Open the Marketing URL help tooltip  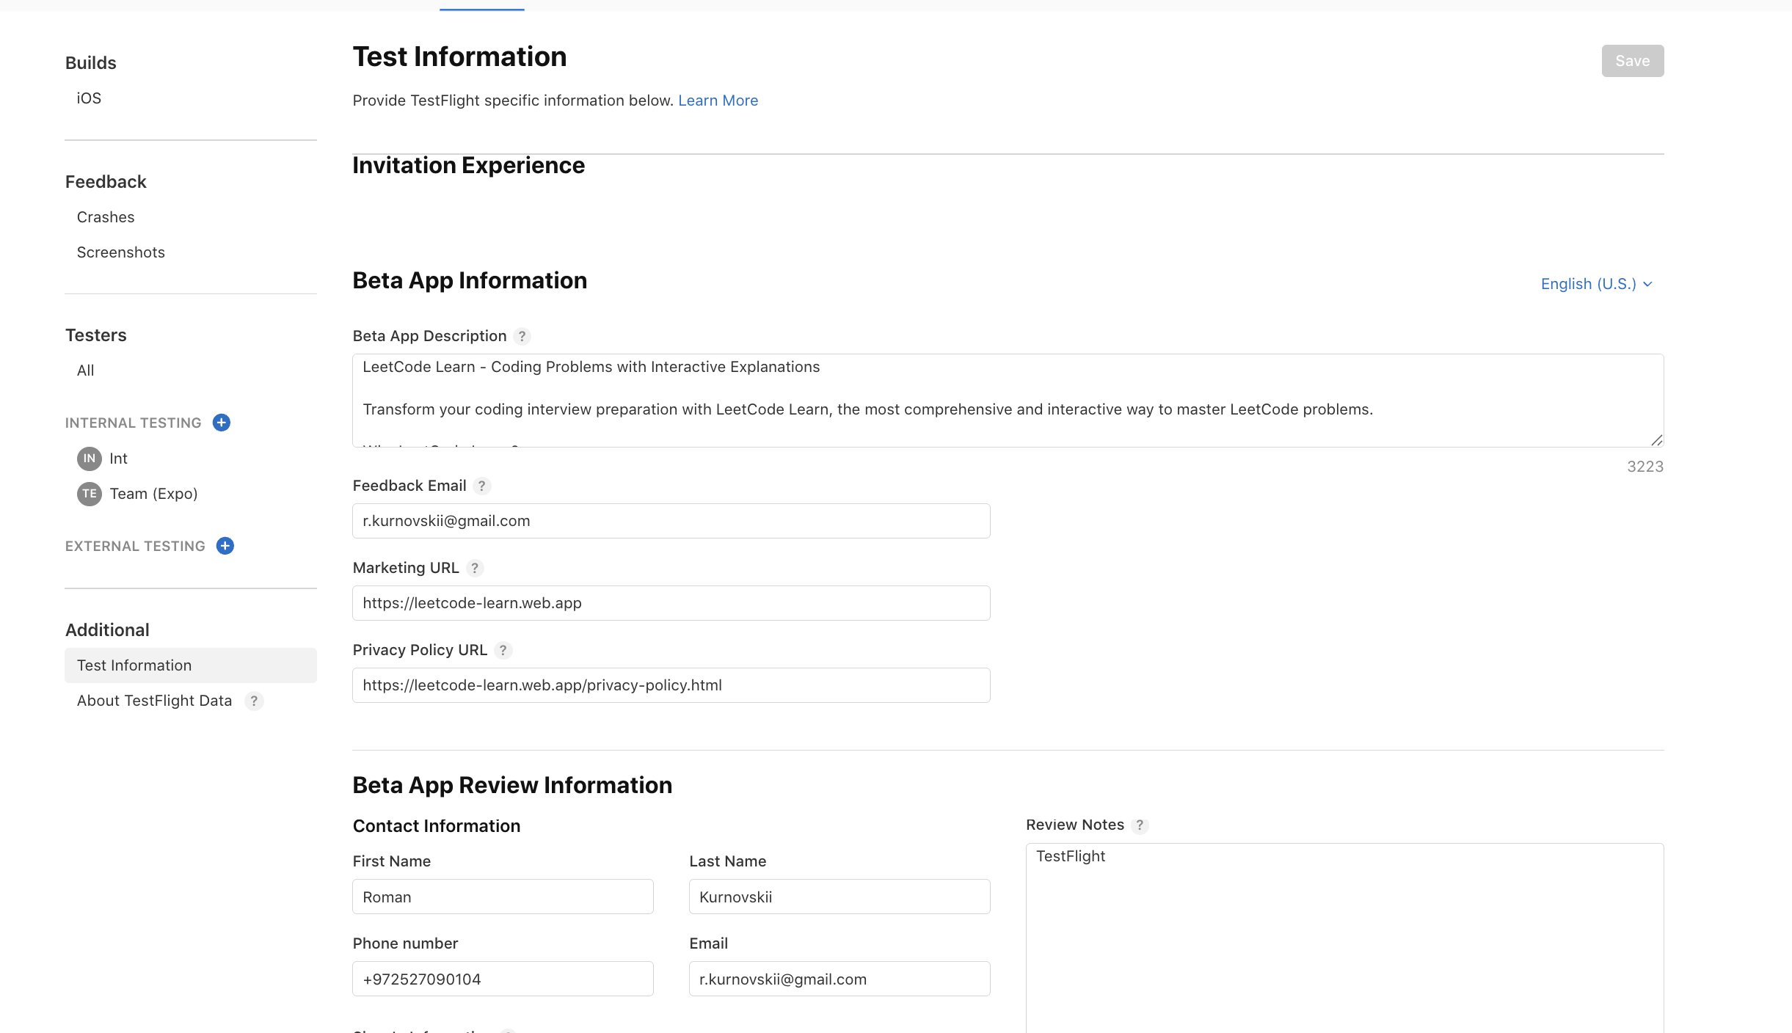474,568
